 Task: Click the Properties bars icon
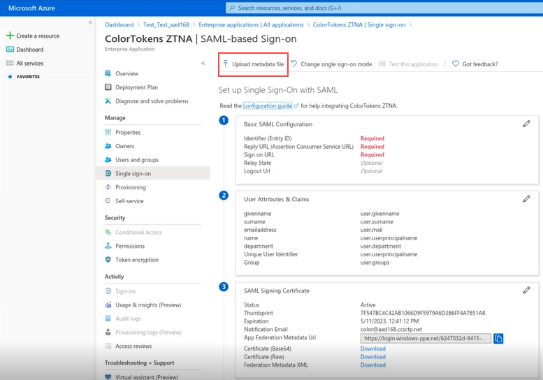[x=108, y=132]
